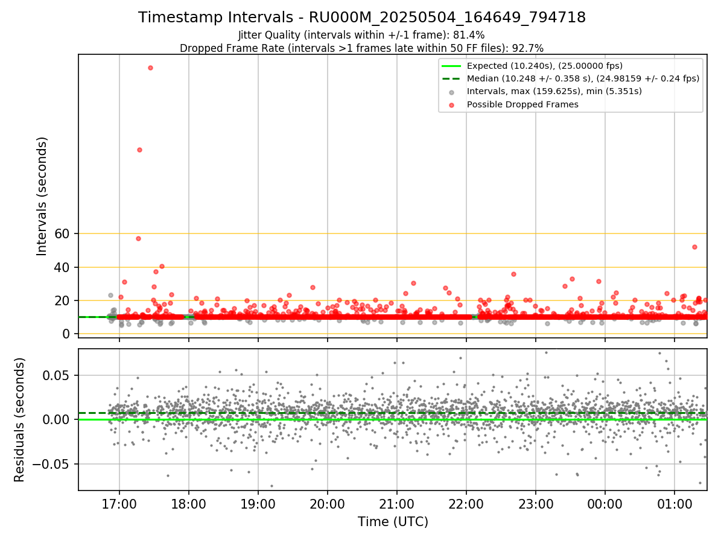Click the 'Residuals (seconds)' y-axis label
724x543 pixels.
tap(20, 420)
